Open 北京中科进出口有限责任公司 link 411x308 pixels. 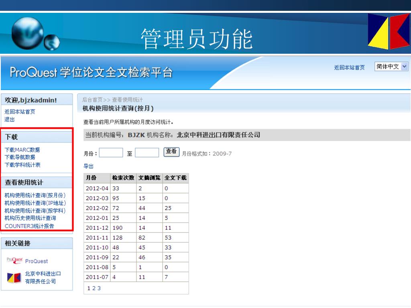coord(43,278)
